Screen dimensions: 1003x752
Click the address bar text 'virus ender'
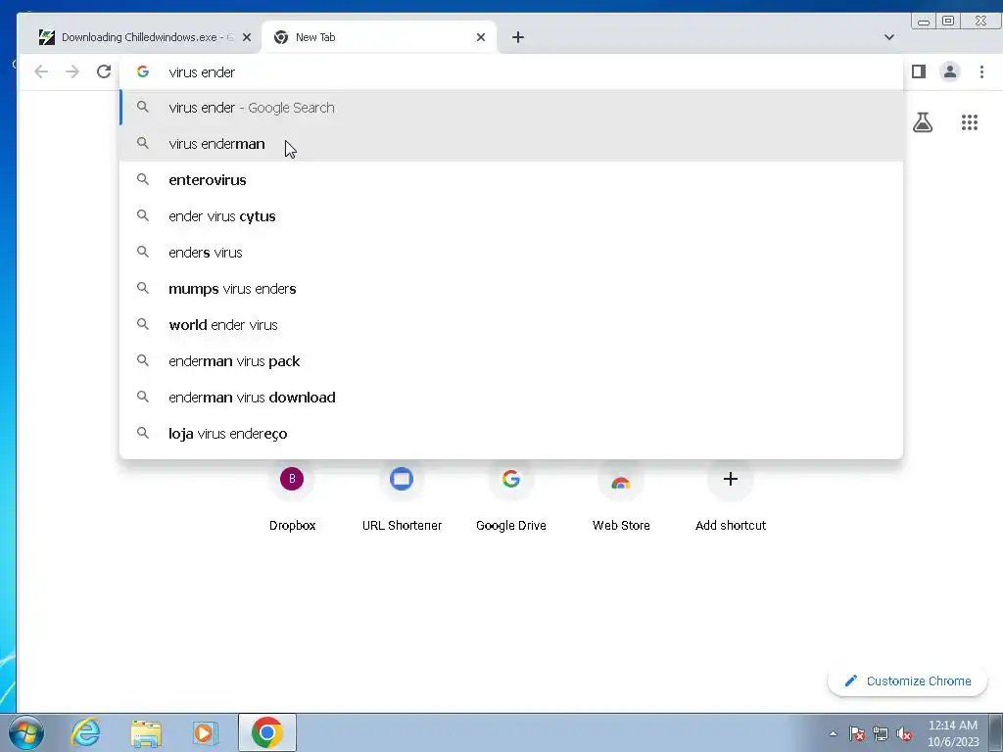pyautogui.click(x=202, y=72)
